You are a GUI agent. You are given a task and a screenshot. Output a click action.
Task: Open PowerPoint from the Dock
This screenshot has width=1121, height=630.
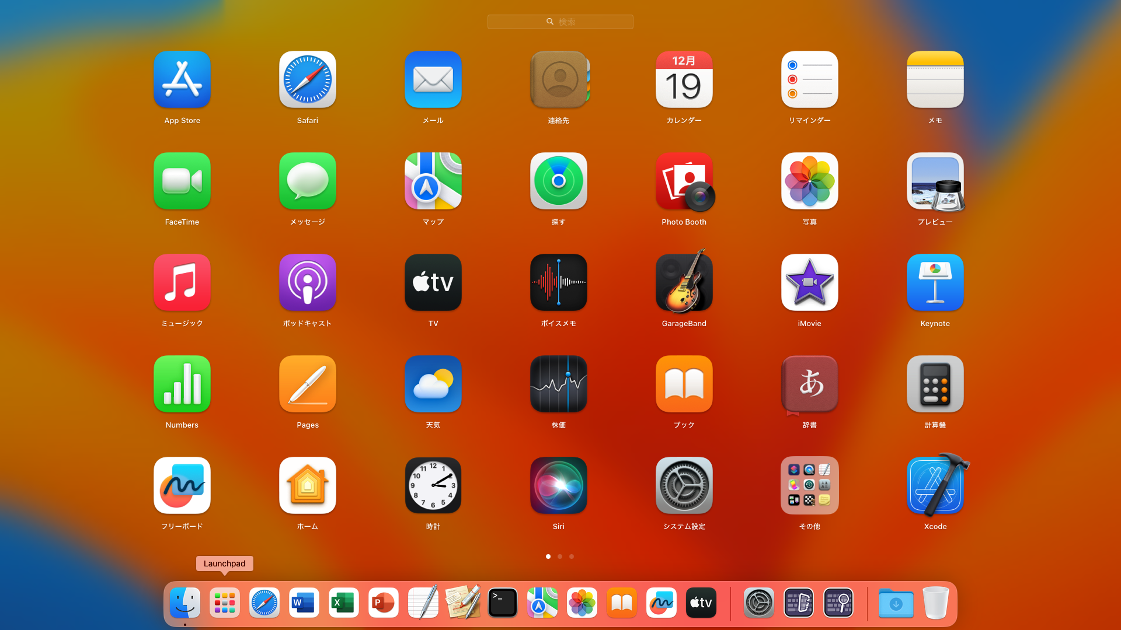point(384,603)
